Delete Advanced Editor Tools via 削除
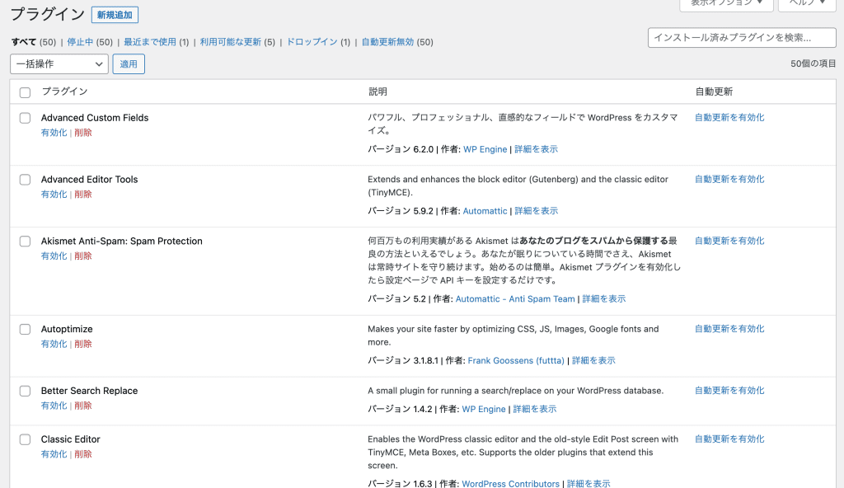 pos(83,195)
